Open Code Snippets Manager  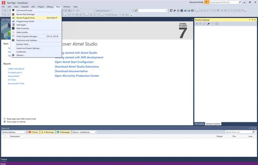pyautogui.click(x=36, y=36)
